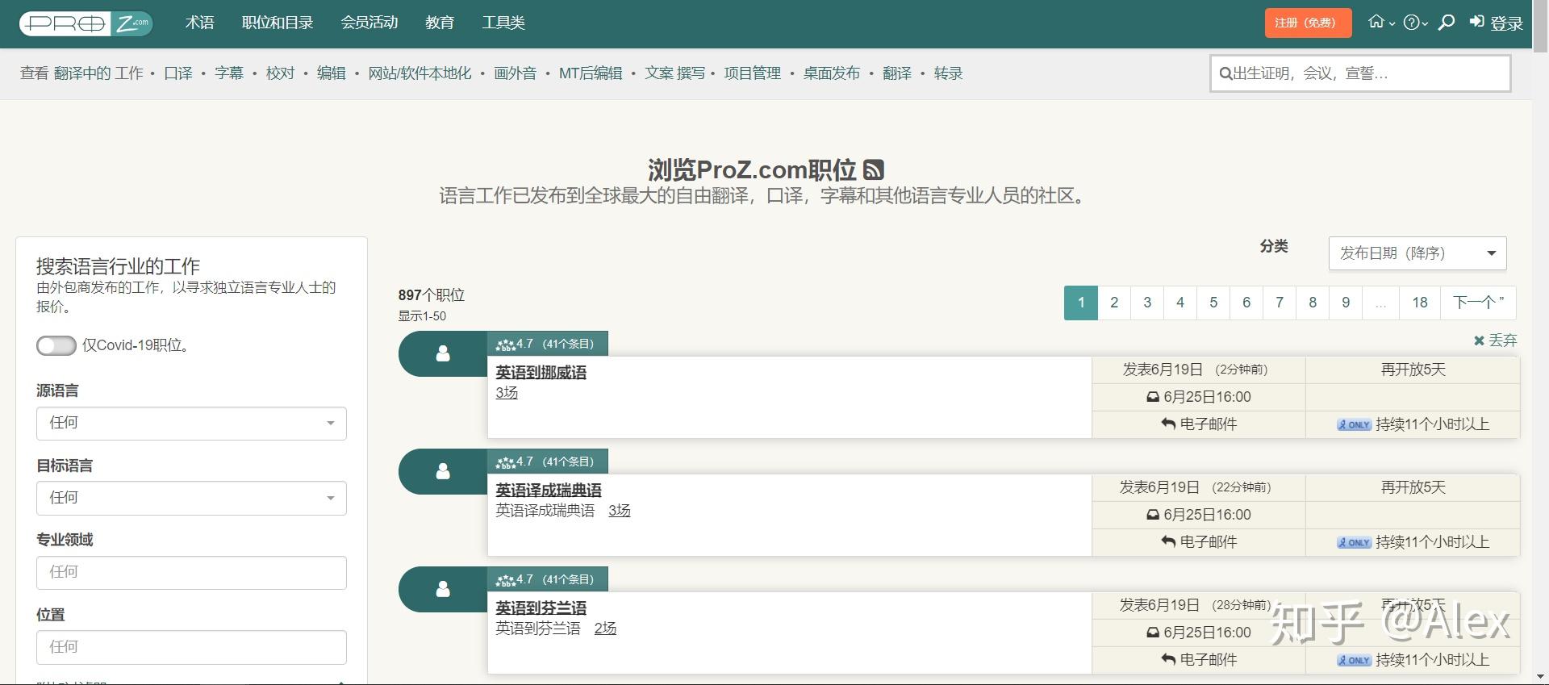Click the 2场 link under 英语到芬兰语
Viewport: 1549px width, 685px height.
[605, 629]
